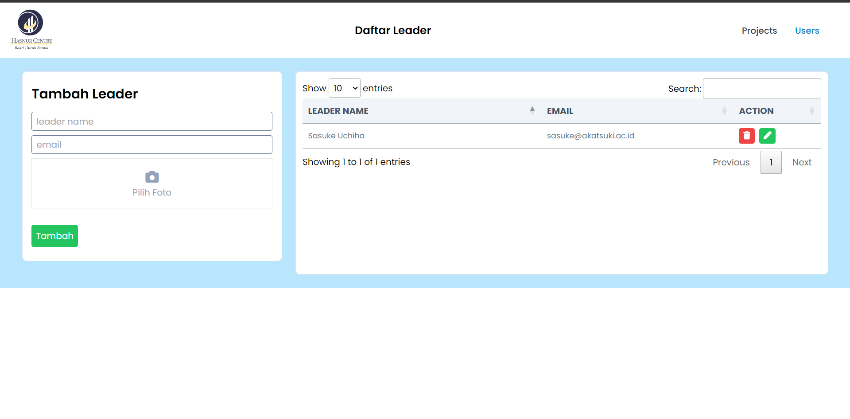The height and width of the screenshot is (419, 850).
Task: Go to the Previous page
Action: (x=731, y=162)
